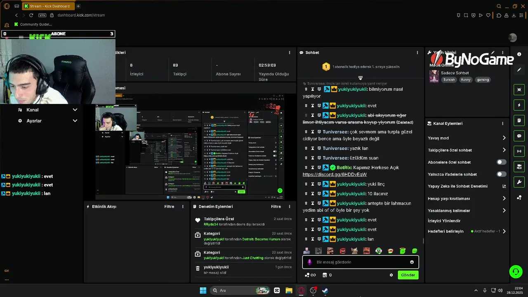Click İzleyici Yönlendir option
This screenshot has width=528, height=297.
[444, 221]
